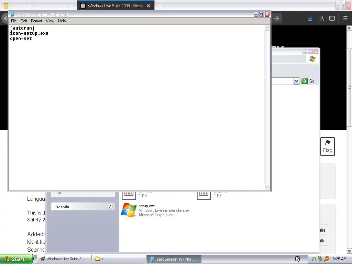Click the network computers tray icon

click(320, 259)
